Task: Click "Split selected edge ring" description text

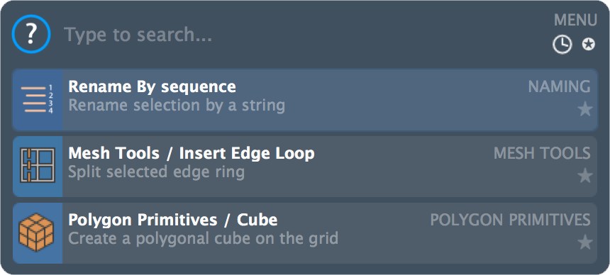Action: point(156,172)
